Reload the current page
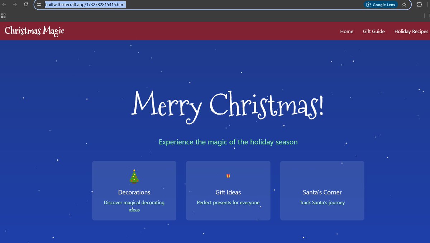430x243 pixels. click(25, 4)
